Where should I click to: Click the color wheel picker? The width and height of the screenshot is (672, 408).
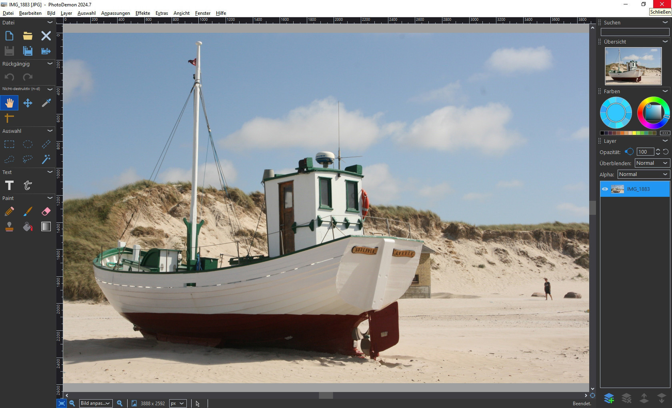coord(653,113)
